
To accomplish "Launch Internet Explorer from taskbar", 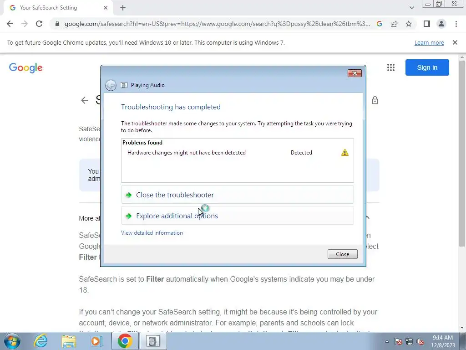I will tap(41, 341).
